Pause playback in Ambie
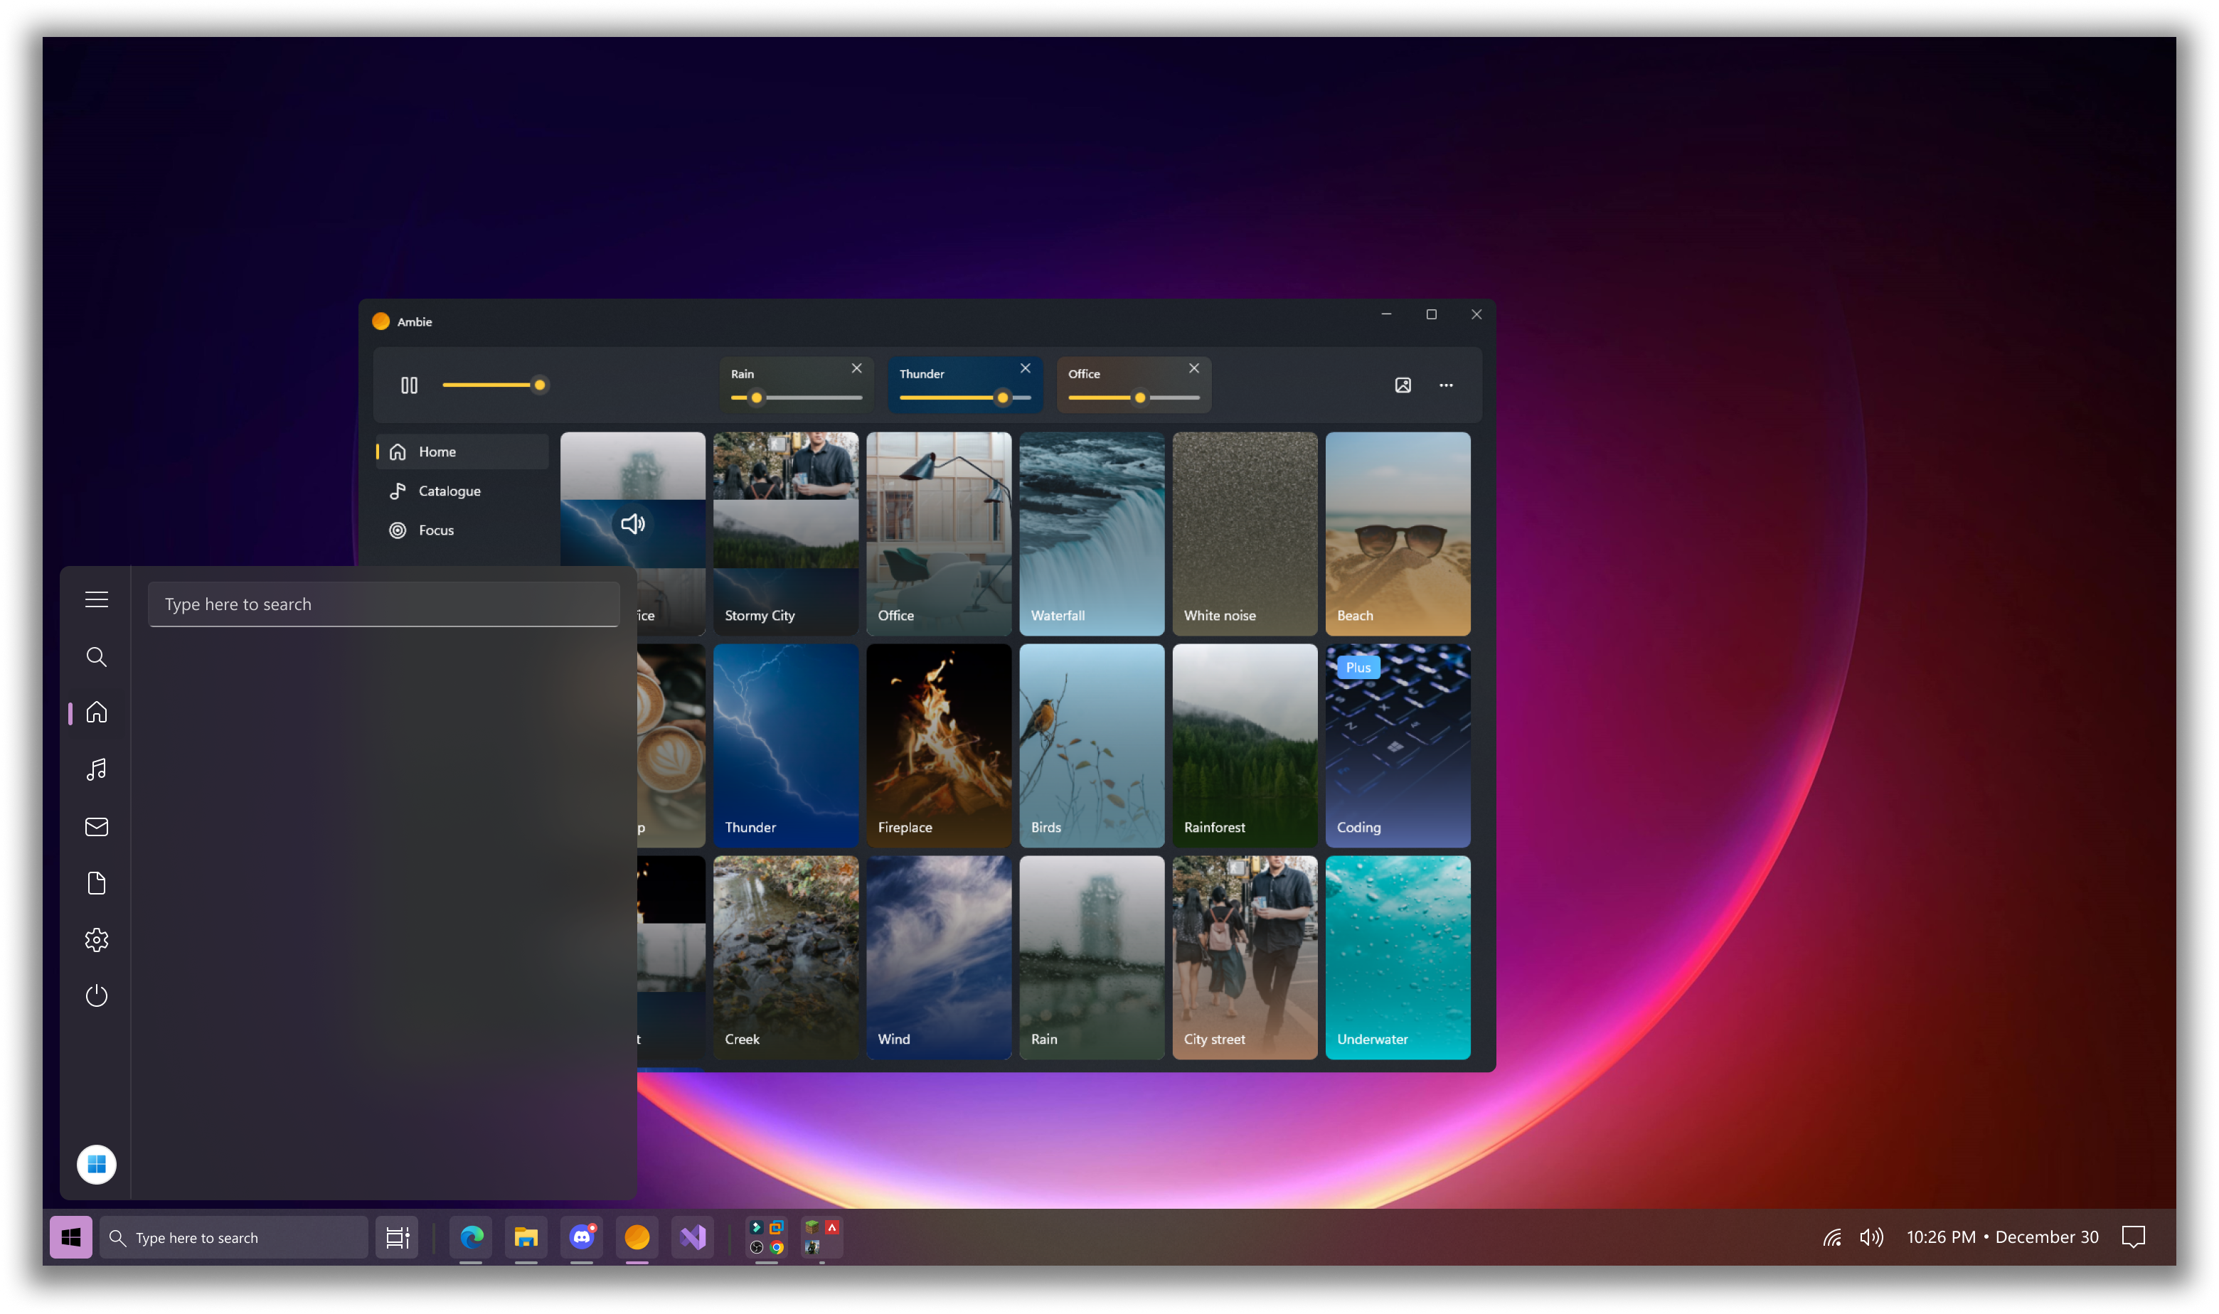Screen dimensions: 2219x1314 pos(409,385)
